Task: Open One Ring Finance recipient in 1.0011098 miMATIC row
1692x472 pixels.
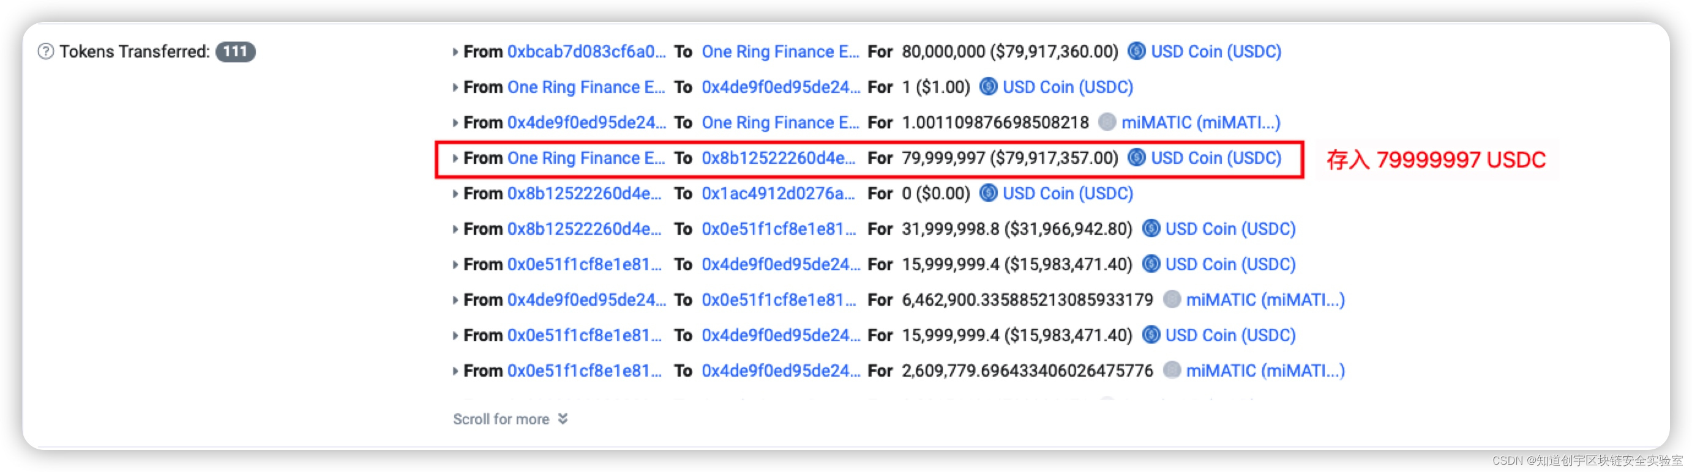Action: point(780,122)
